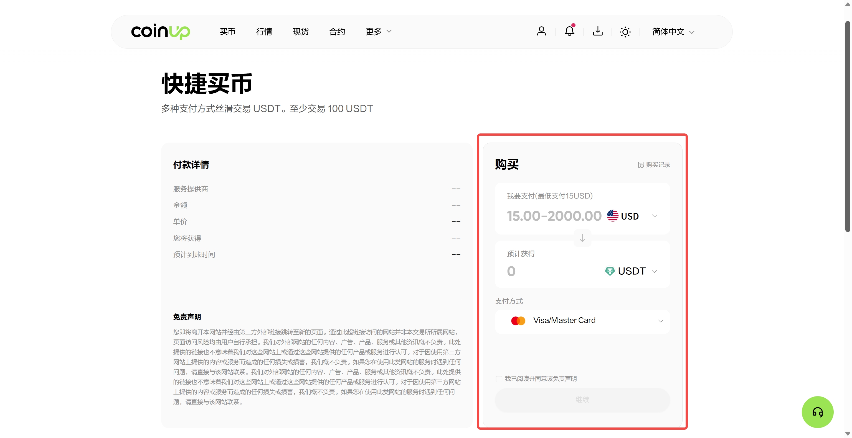Click the CoinUp logo

[160, 32]
